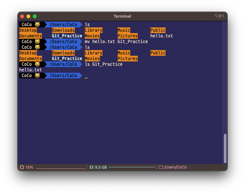
Task: Click Git_Practice in the listing containing hello.txt
Action: click(67, 36)
